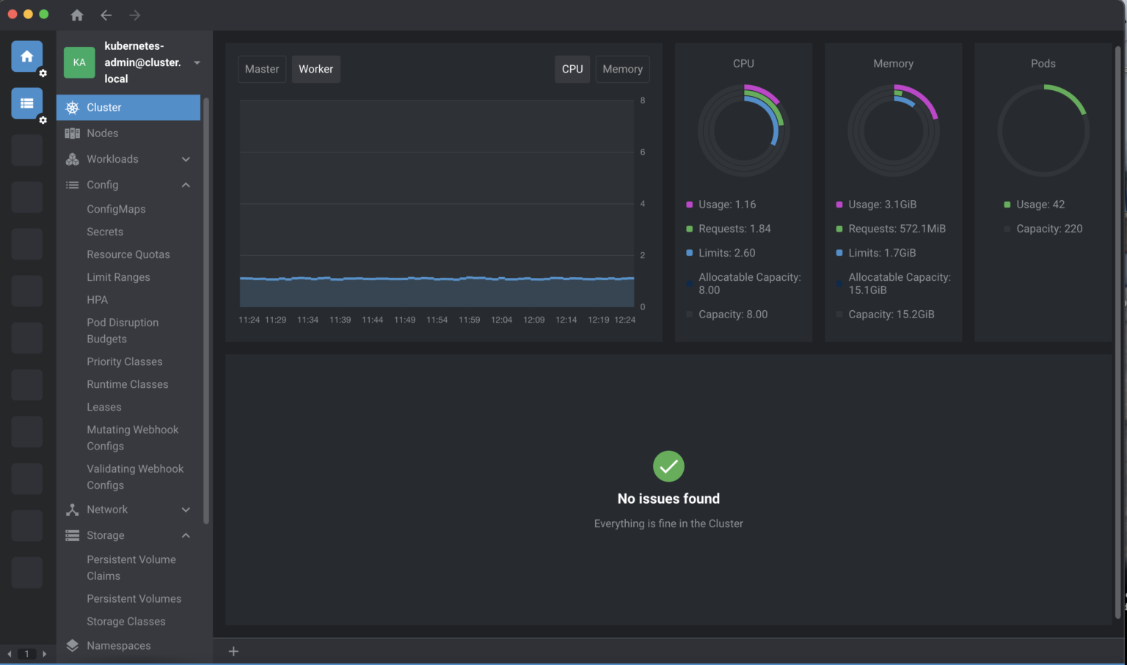Select Cluster in the sidebar menu

tap(104, 107)
